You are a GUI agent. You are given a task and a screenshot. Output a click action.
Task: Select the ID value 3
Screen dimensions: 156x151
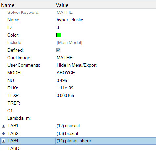coord(106,27)
